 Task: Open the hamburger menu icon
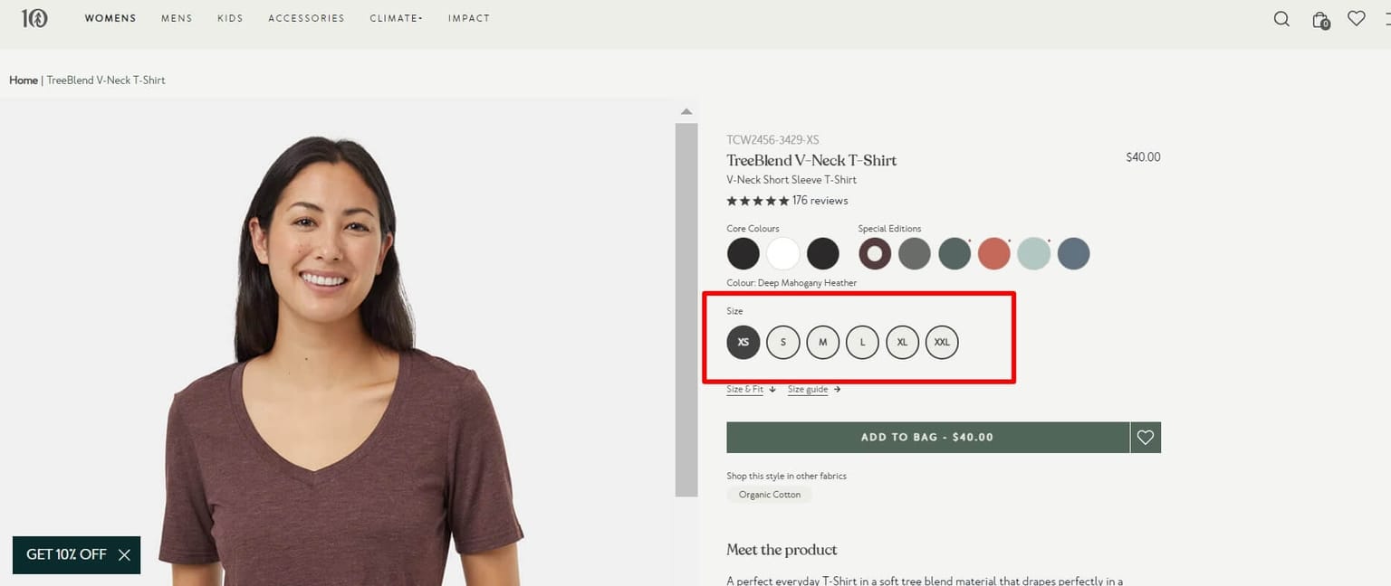coord(1387,18)
